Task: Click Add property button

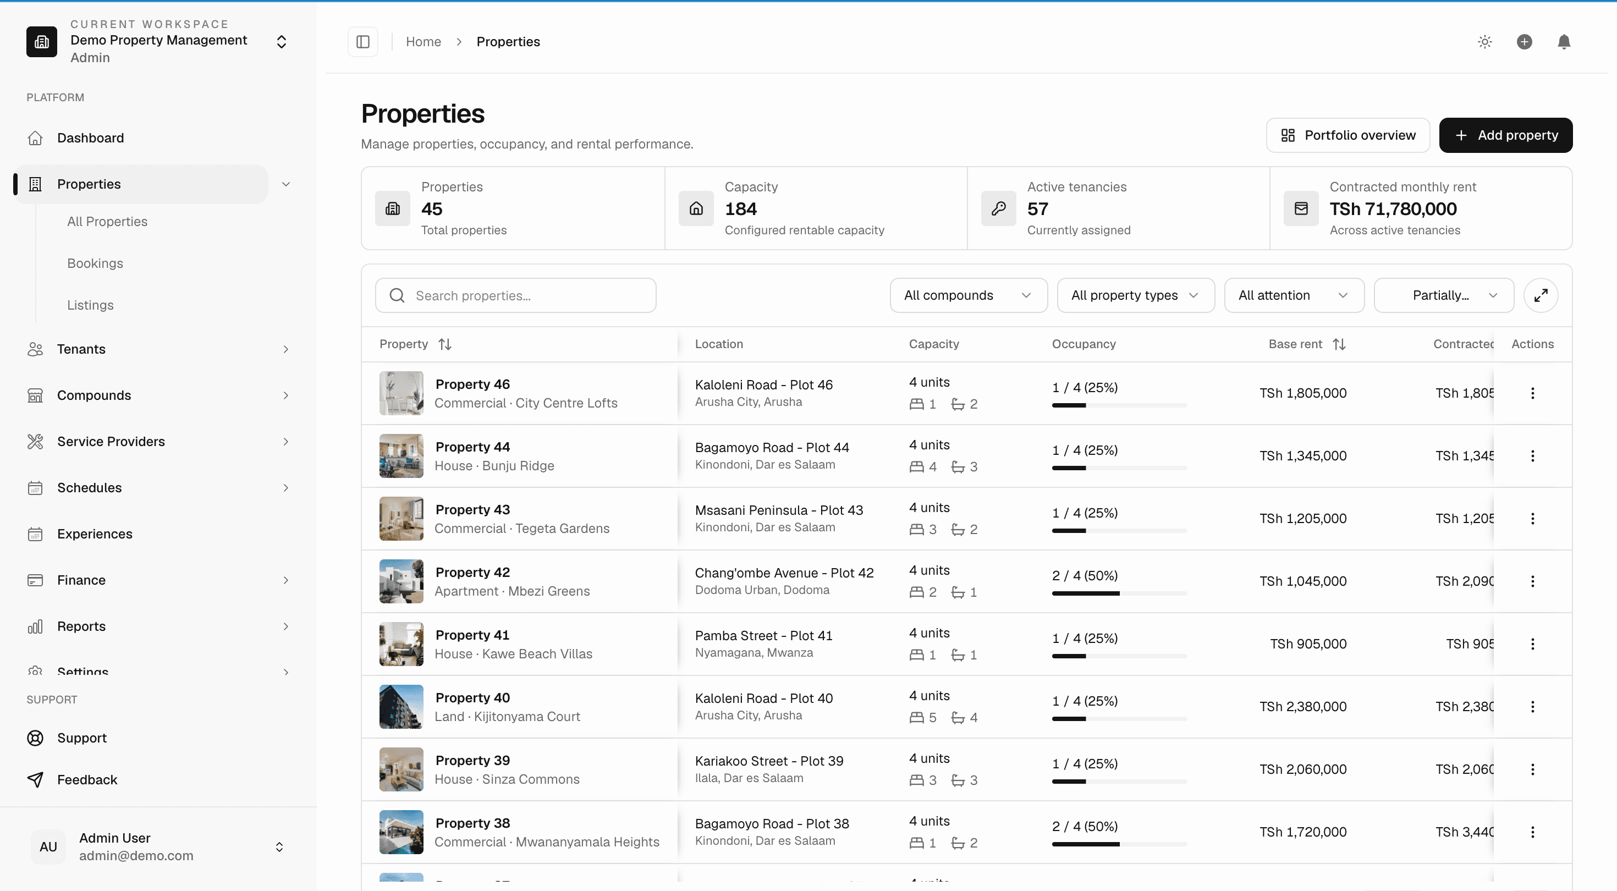Action: (1505, 135)
